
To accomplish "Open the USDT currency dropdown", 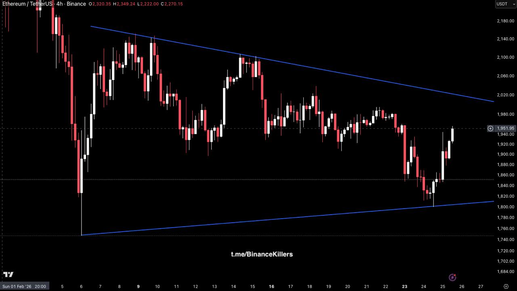I will [505, 4].
